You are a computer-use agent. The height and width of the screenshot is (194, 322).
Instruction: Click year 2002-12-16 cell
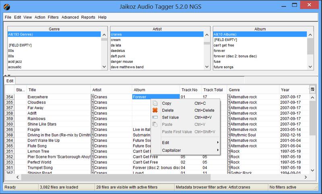coord(294,135)
